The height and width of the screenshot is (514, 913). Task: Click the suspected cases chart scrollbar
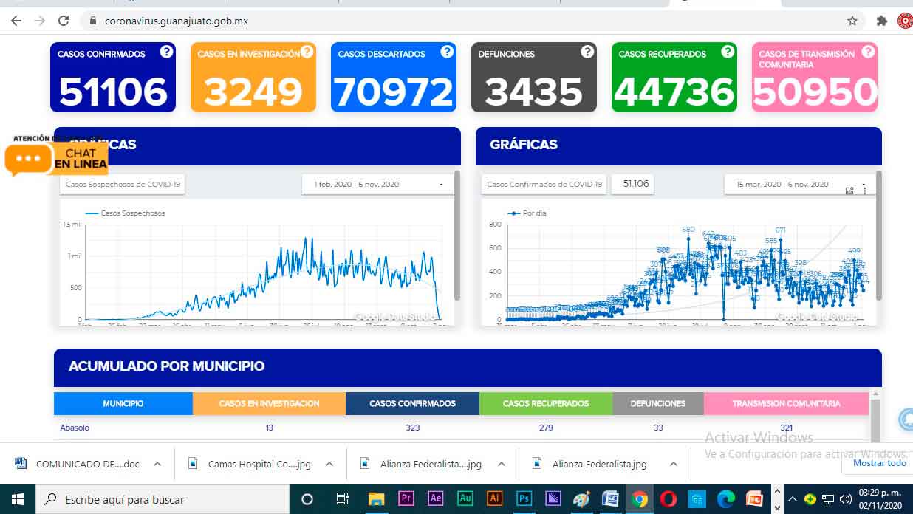coord(457,236)
